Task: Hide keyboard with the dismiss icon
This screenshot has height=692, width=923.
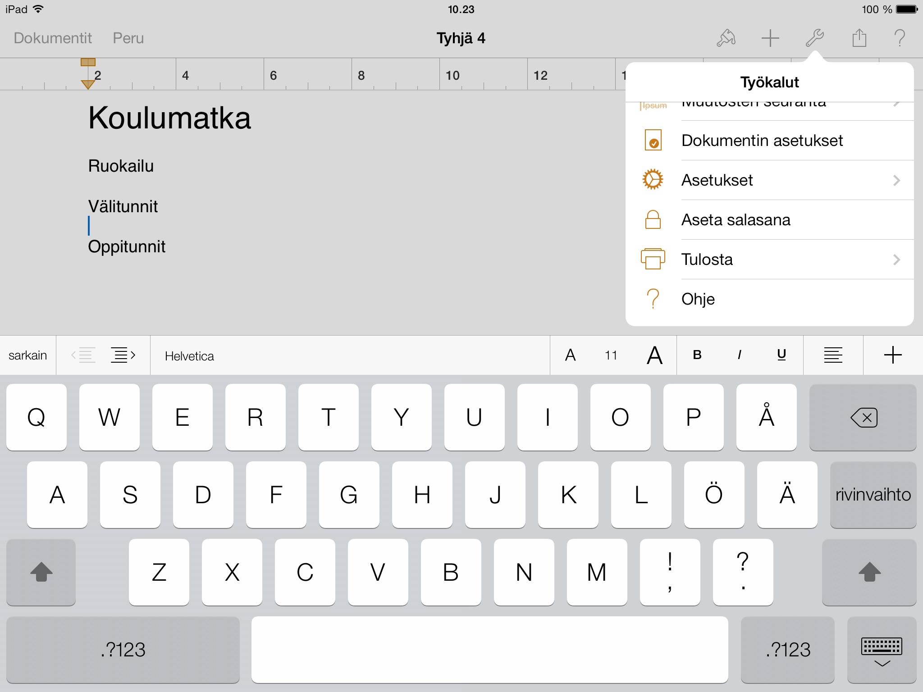Action: (x=882, y=651)
